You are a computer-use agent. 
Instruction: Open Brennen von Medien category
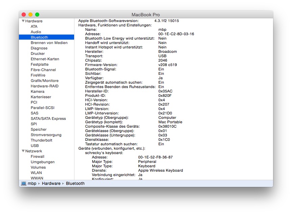point(49,43)
